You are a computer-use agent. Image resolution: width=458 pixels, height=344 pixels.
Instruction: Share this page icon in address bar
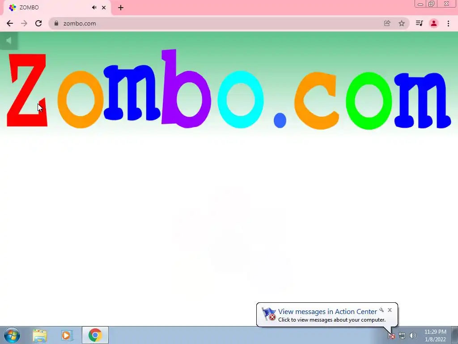(x=387, y=23)
